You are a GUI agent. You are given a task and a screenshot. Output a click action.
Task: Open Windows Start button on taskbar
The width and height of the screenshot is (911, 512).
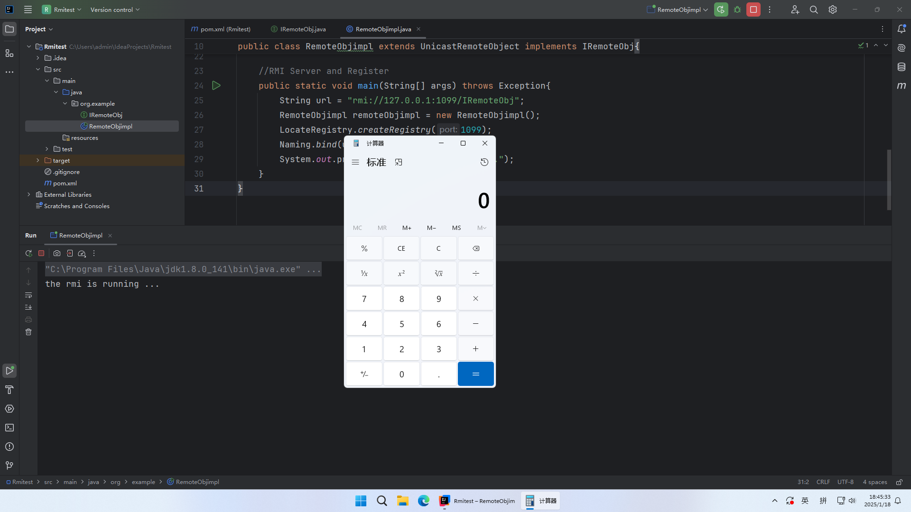[361, 501]
